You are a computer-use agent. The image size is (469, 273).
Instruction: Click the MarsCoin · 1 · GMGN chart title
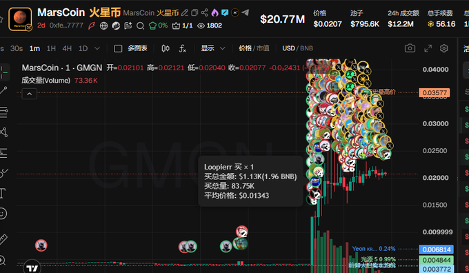coord(62,68)
